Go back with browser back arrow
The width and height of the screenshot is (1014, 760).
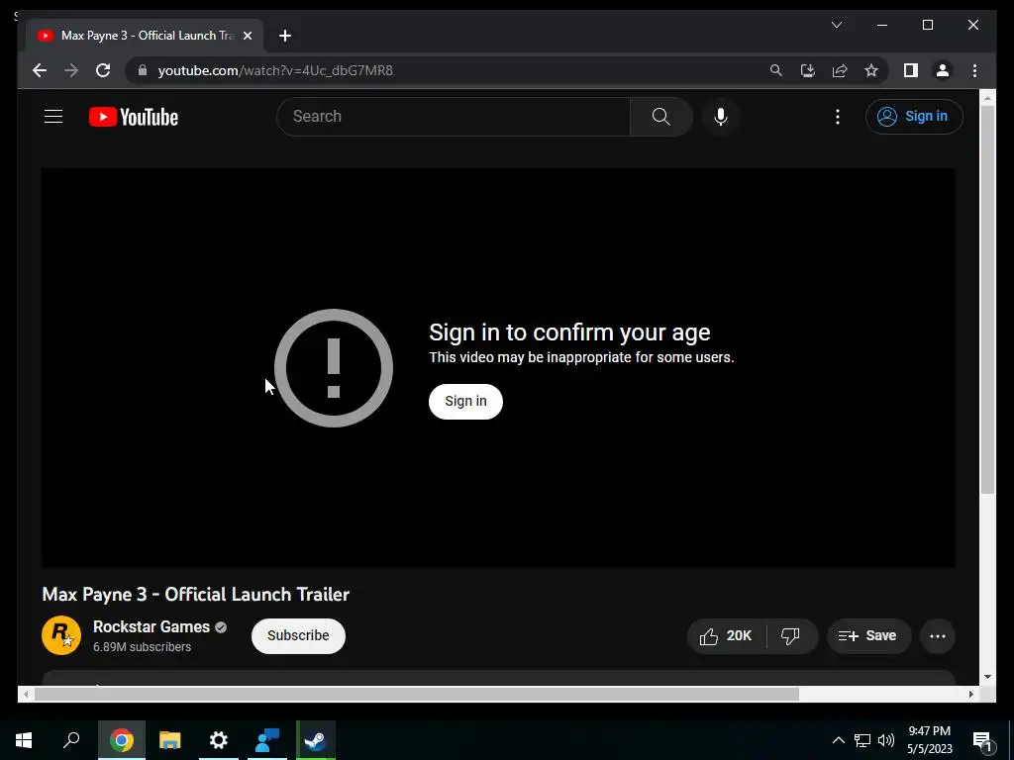[x=40, y=70]
